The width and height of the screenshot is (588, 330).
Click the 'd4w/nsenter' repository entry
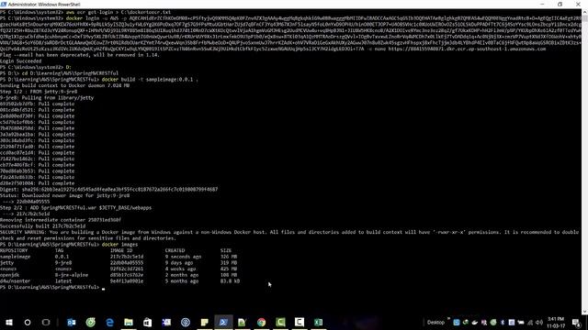(x=16, y=281)
